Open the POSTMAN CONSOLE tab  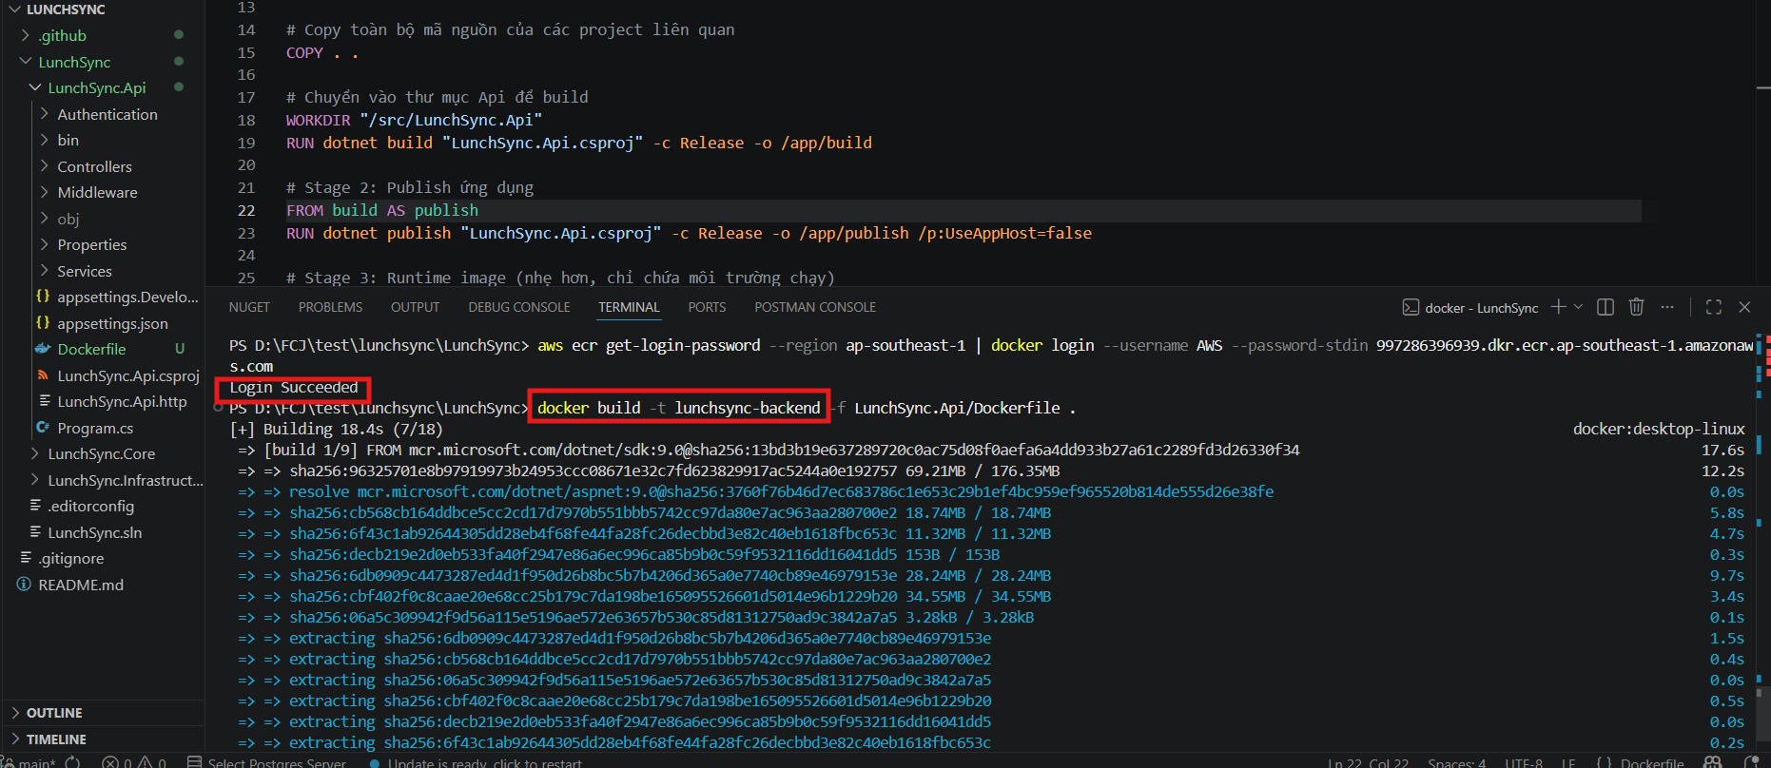pyautogui.click(x=815, y=307)
